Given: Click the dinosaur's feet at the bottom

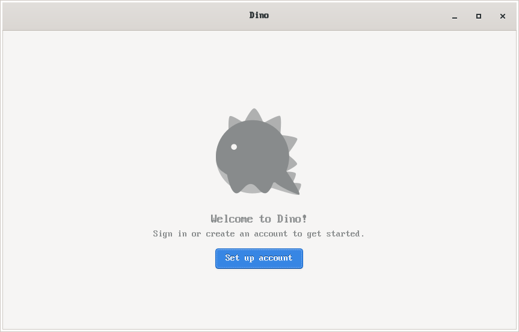Looking at the screenshot, I should click(251, 187).
